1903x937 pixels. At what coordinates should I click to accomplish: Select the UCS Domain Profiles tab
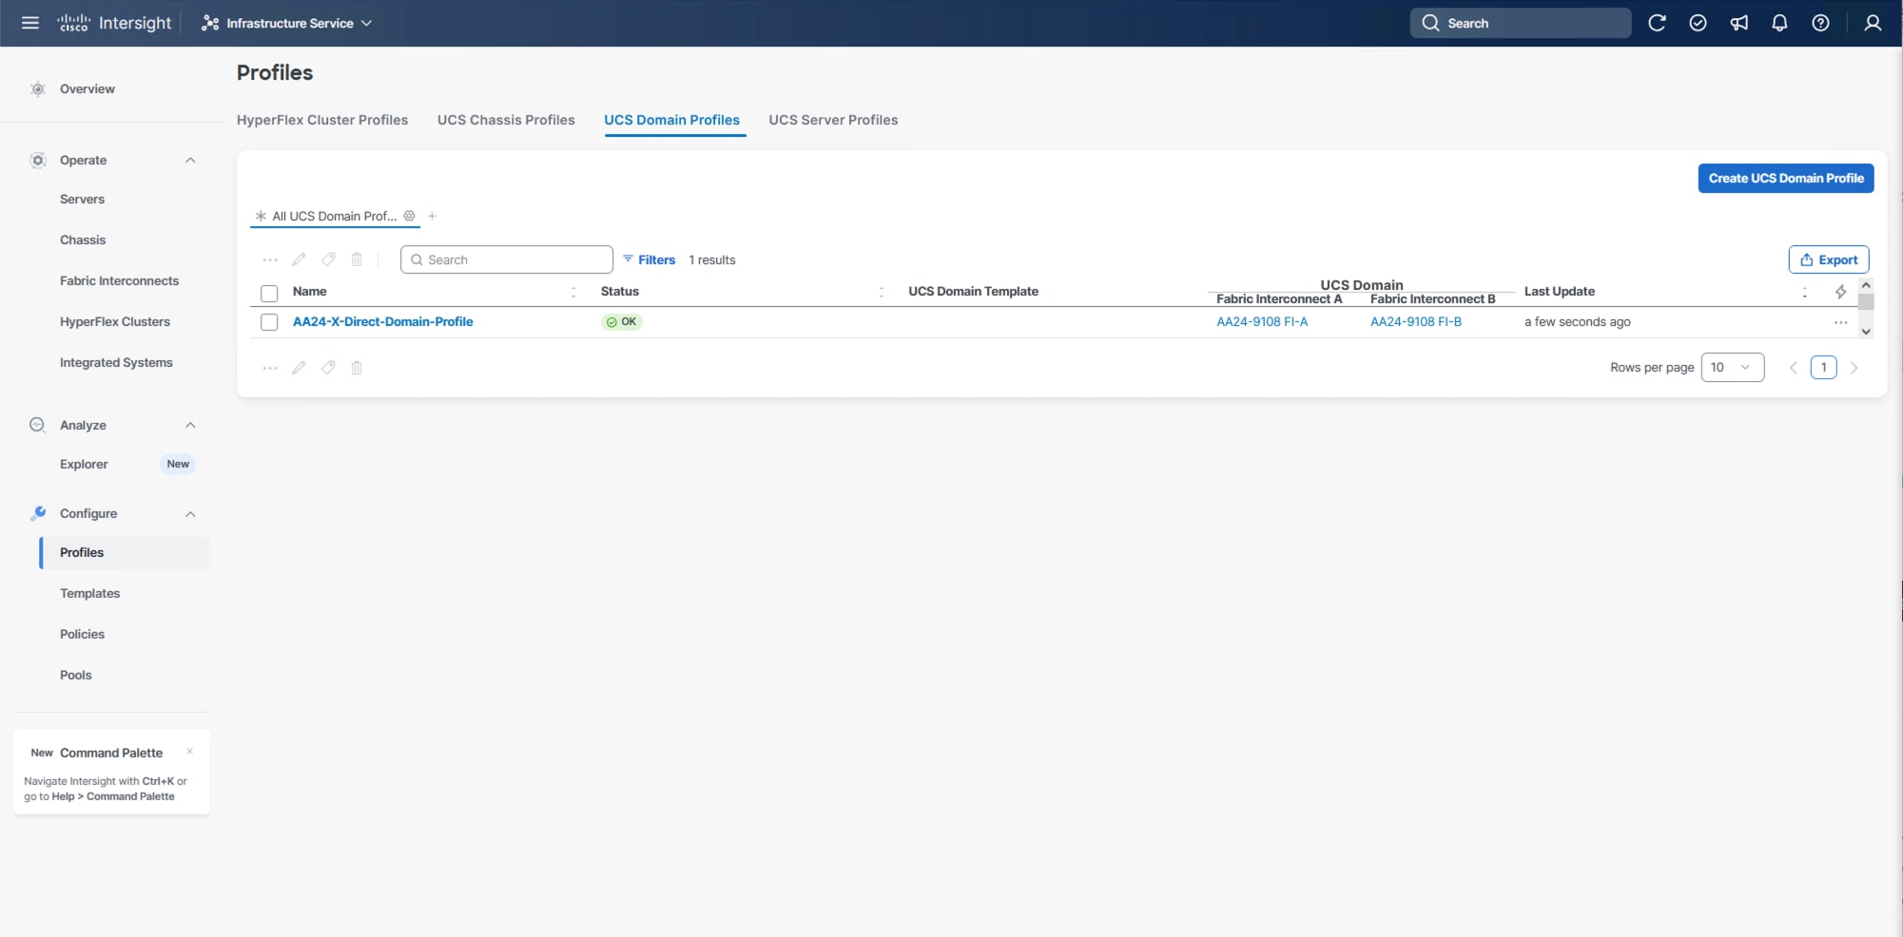coord(671,120)
